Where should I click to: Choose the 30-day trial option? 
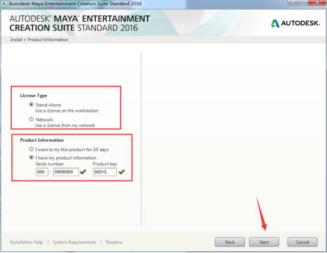[x=31, y=149]
